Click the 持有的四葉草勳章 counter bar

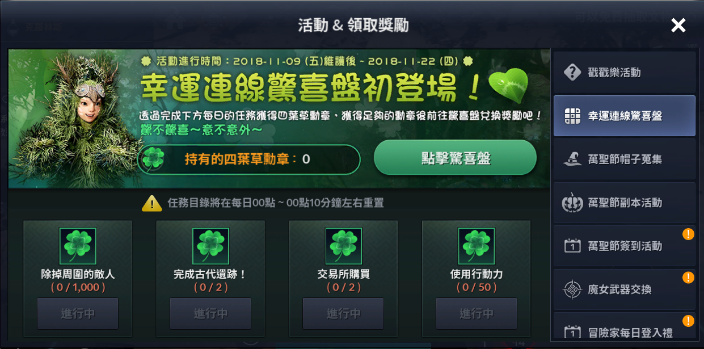tap(249, 159)
